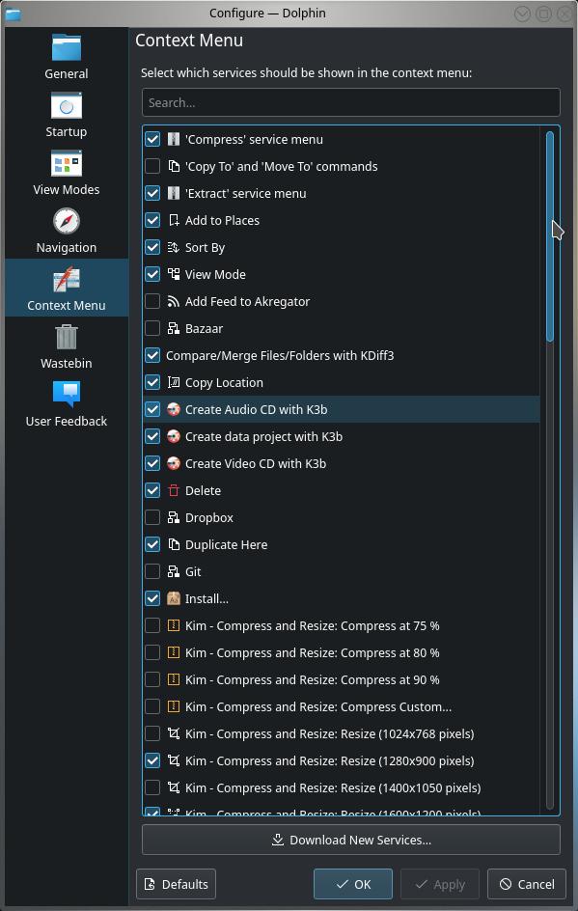Click the Apply button

440,884
